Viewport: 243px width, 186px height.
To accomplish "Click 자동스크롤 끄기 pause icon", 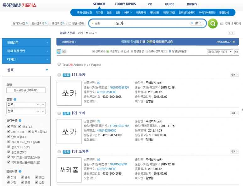I will coord(234,42).
